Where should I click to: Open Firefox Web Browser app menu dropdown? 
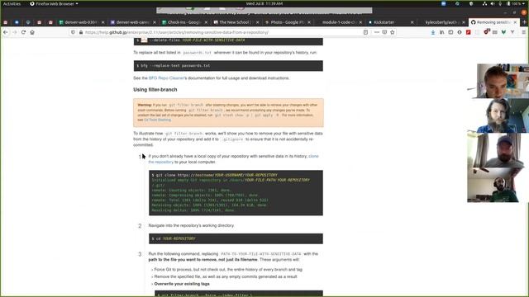pyautogui.click(x=54, y=3)
